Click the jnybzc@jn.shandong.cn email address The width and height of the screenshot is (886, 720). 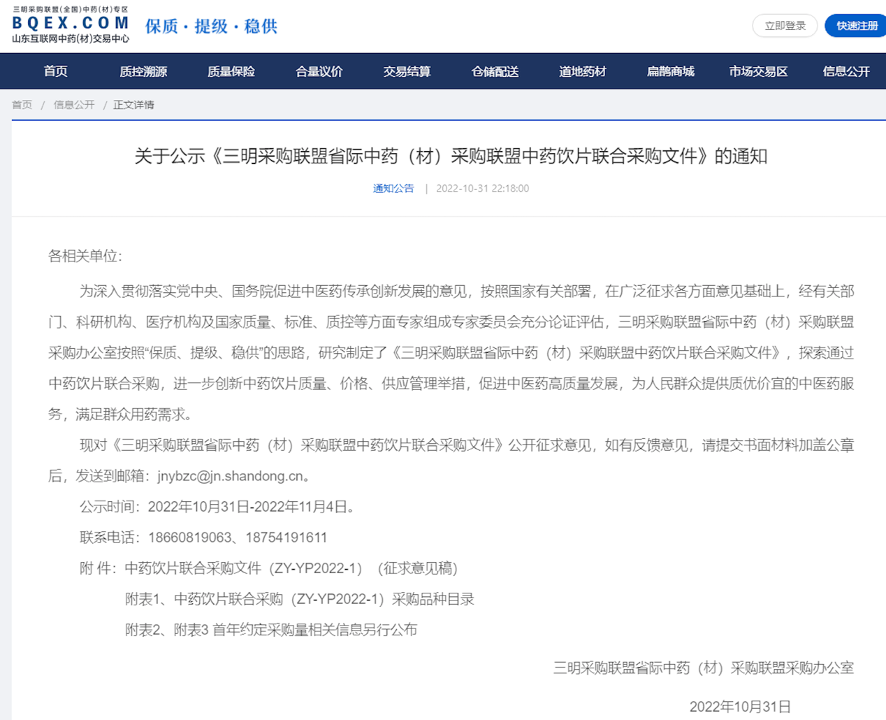(231, 476)
